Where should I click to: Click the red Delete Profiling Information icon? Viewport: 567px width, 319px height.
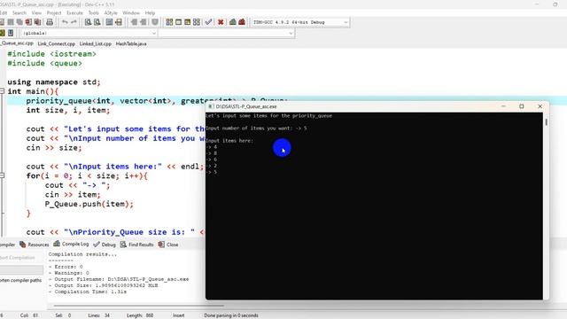[x=242, y=22]
